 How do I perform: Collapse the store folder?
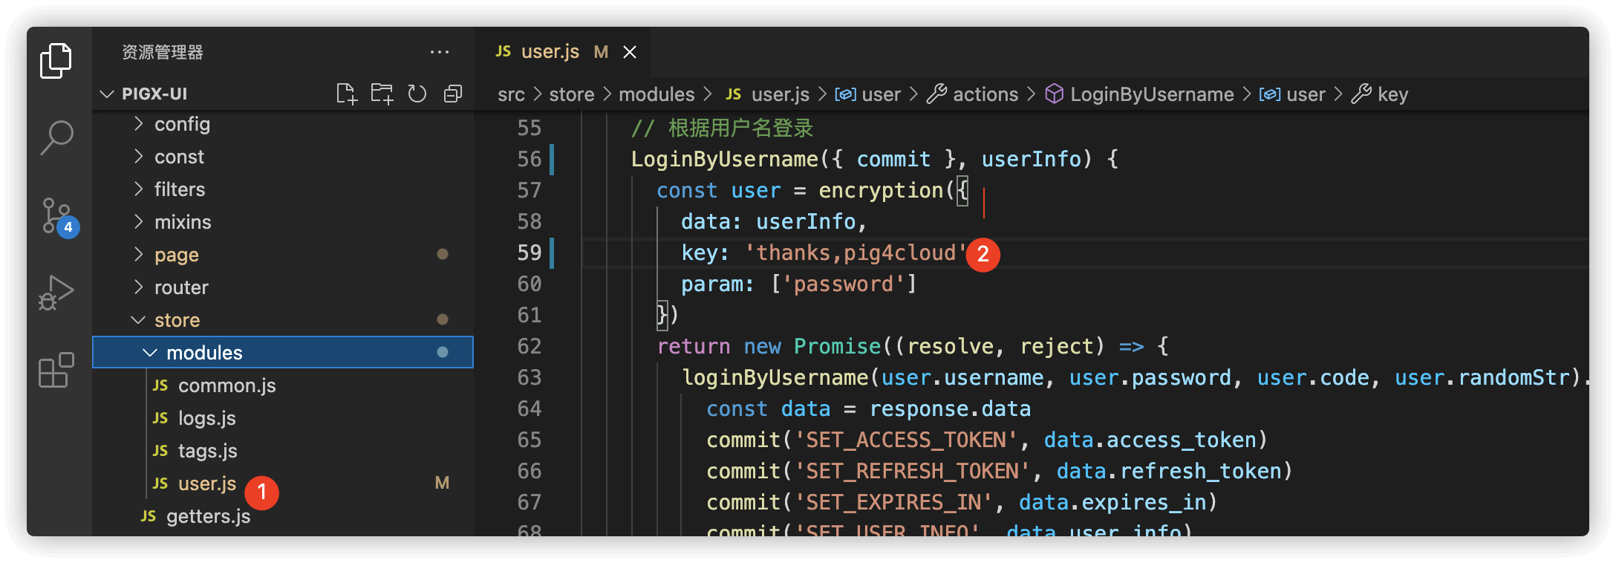point(177,320)
